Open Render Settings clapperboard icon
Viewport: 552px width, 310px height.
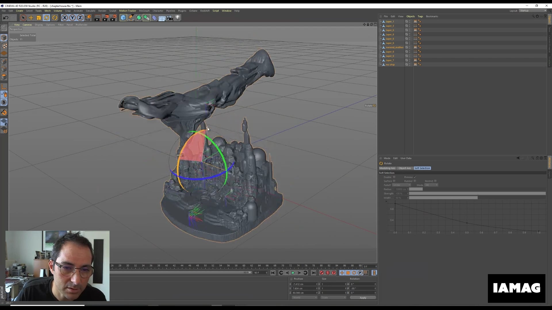[x=113, y=18]
